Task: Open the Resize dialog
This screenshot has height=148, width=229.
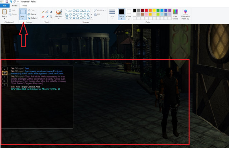Action: [32, 14]
